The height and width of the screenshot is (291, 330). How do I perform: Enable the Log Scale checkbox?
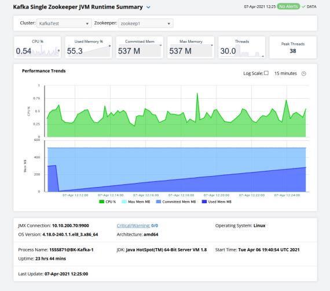pos(266,73)
